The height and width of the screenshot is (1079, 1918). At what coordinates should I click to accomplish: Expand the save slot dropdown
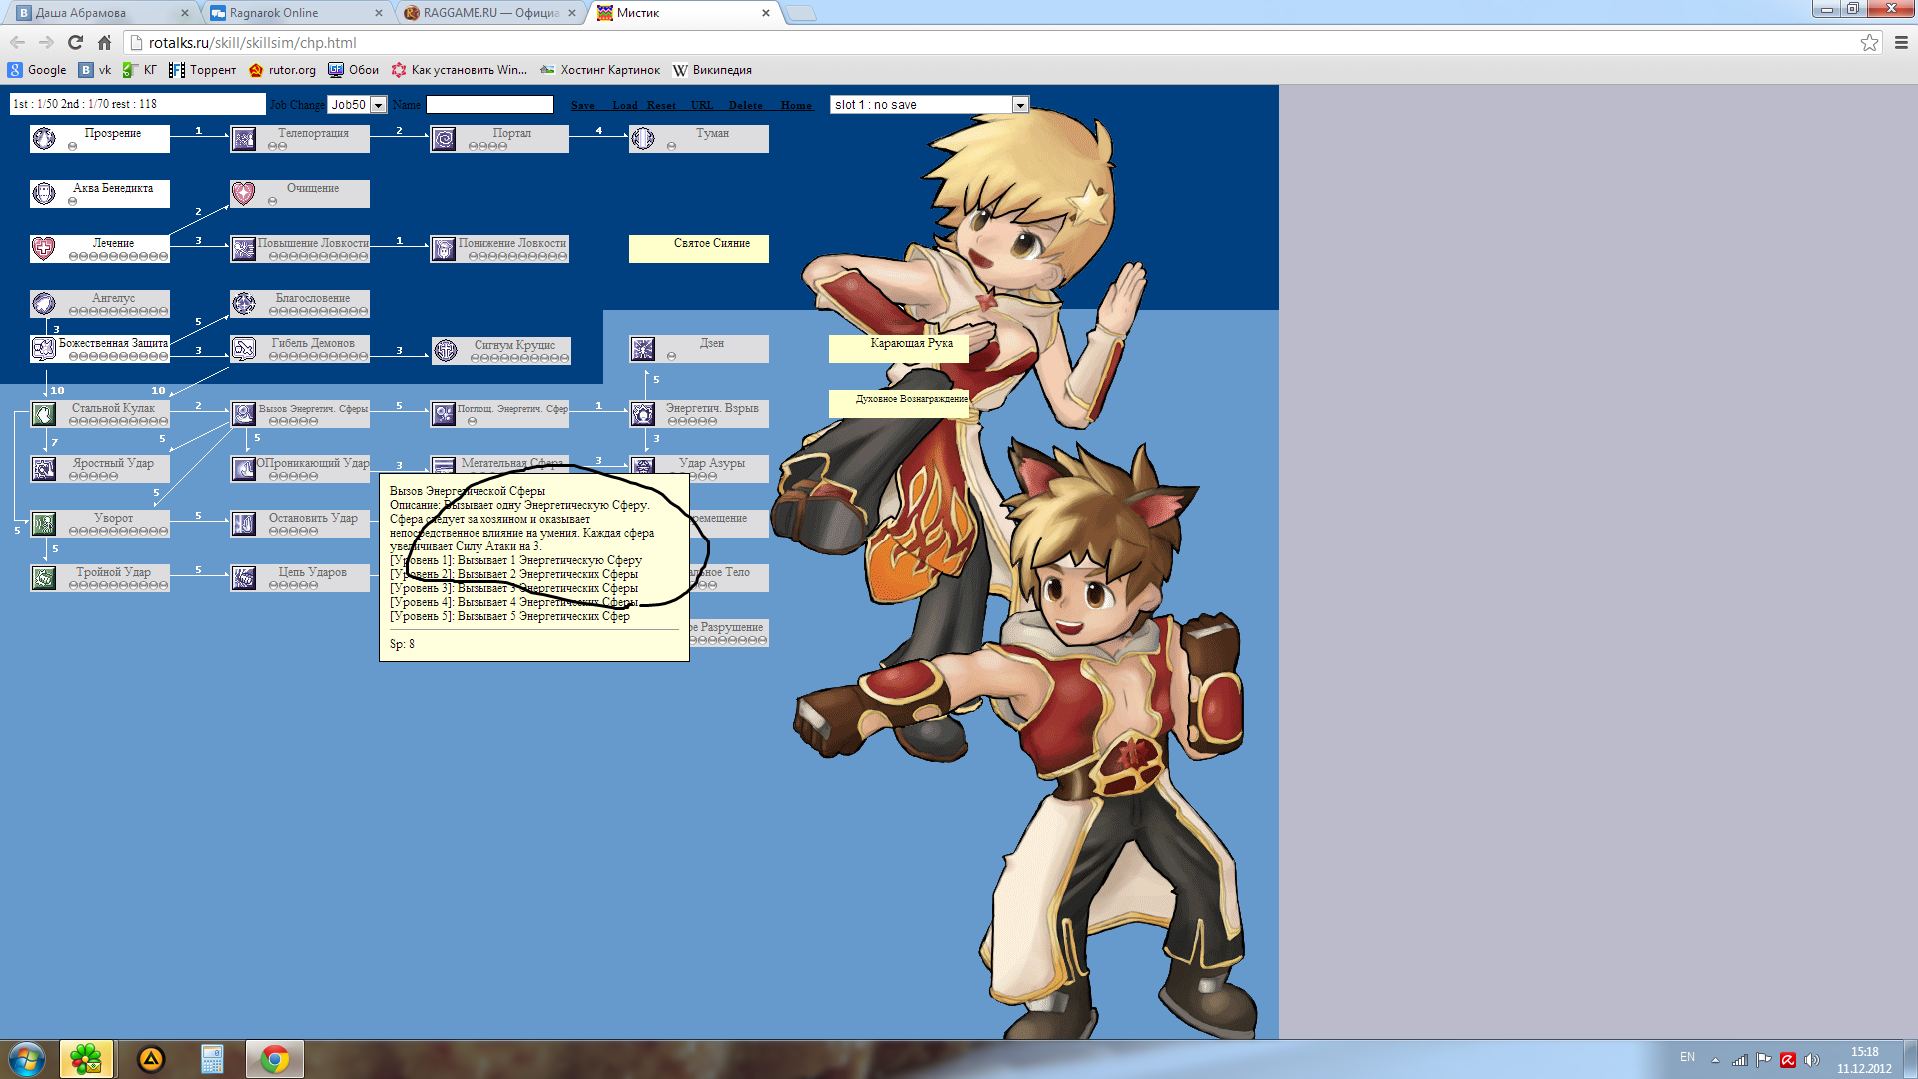[1019, 105]
